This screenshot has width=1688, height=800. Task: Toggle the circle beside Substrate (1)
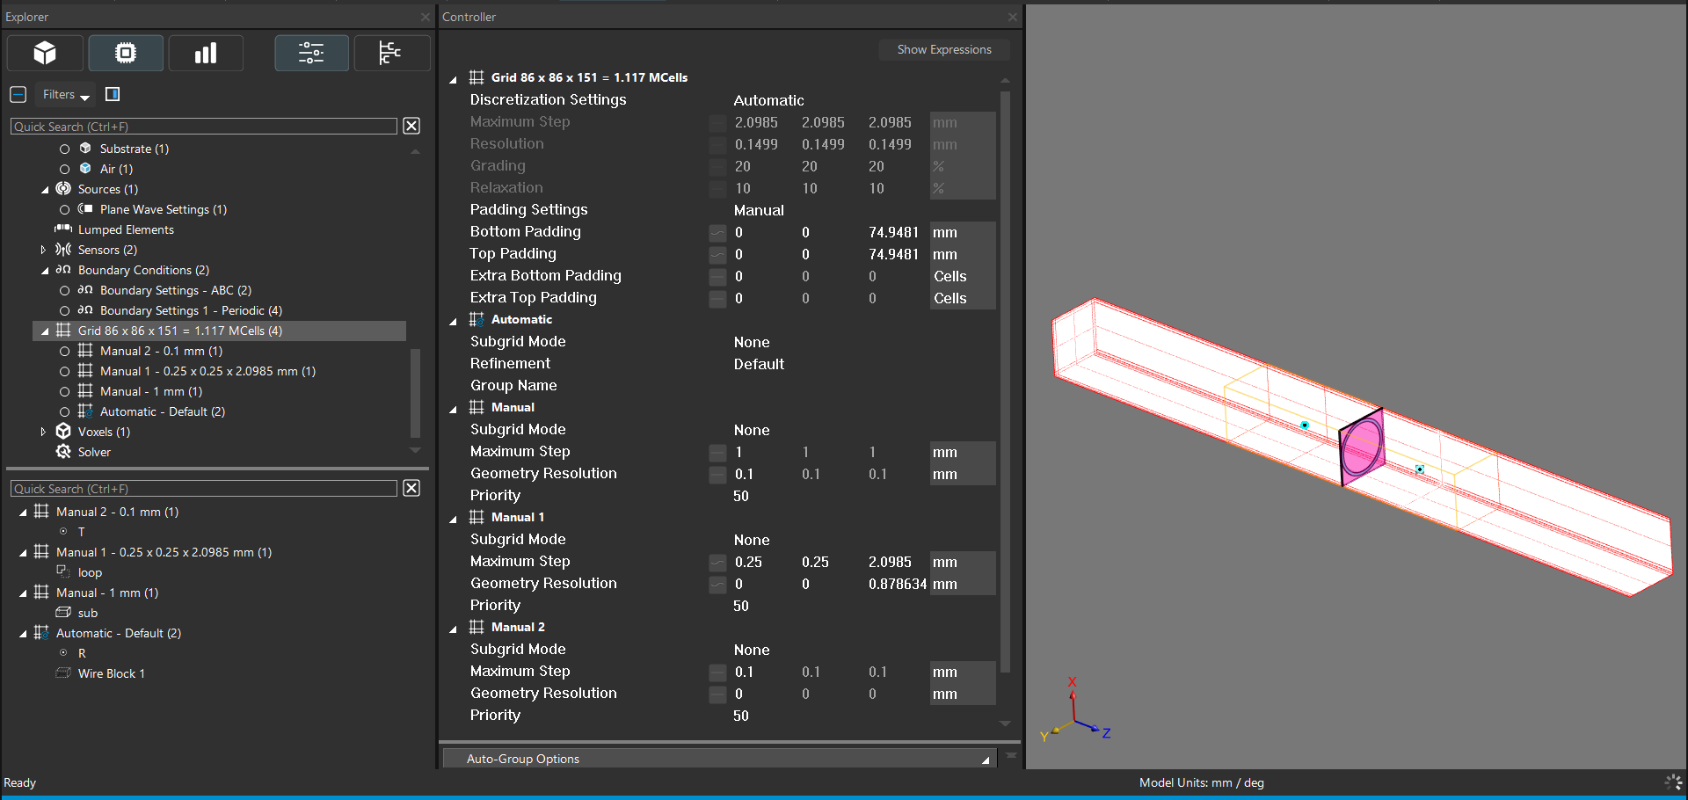point(64,149)
